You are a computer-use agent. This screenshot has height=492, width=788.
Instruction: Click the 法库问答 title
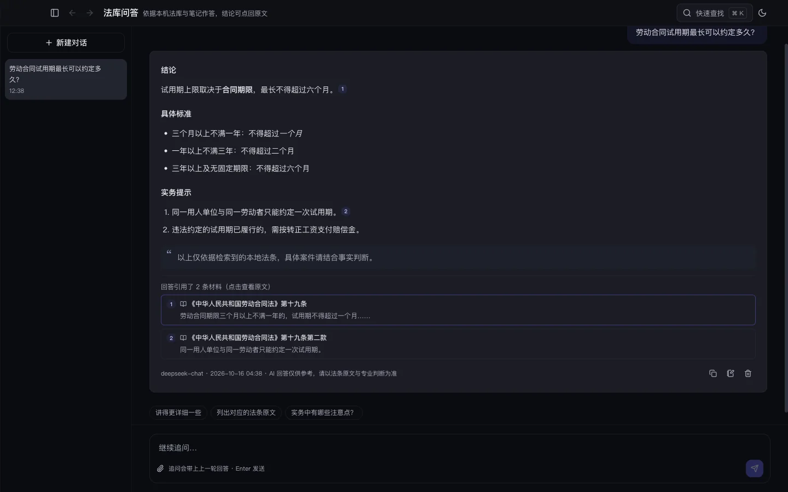pyautogui.click(x=121, y=13)
